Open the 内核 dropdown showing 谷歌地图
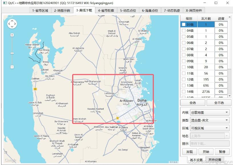Viewport: 233px width, 165px height. pos(210,112)
